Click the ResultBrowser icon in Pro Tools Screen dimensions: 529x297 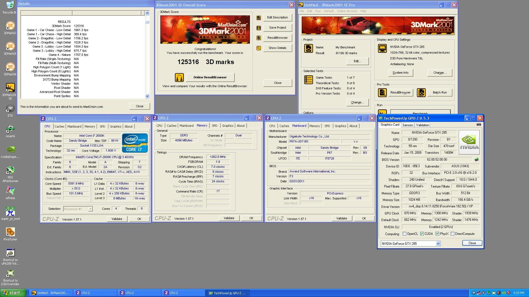[382, 93]
